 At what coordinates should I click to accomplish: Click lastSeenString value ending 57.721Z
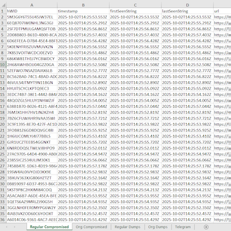(187, 118)
